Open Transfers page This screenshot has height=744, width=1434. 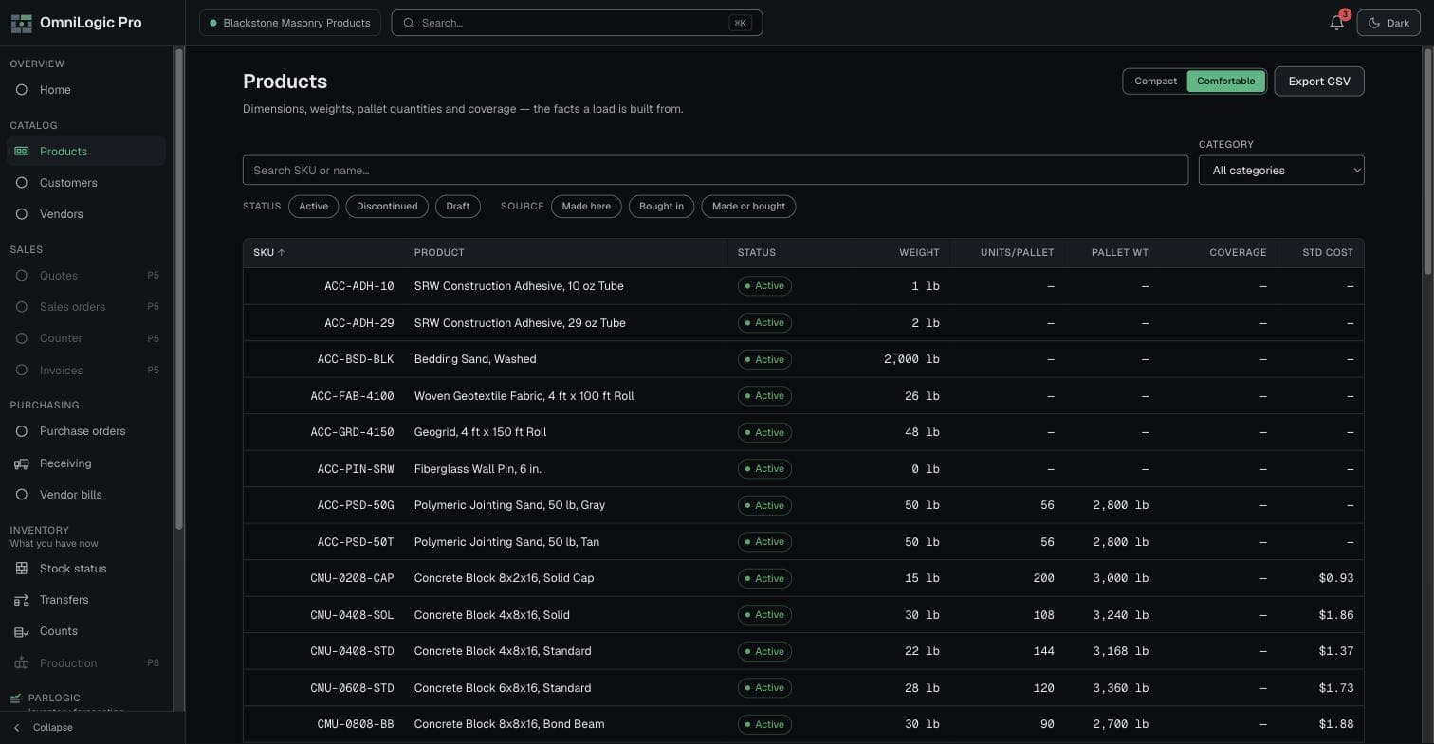(x=86, y=600)
